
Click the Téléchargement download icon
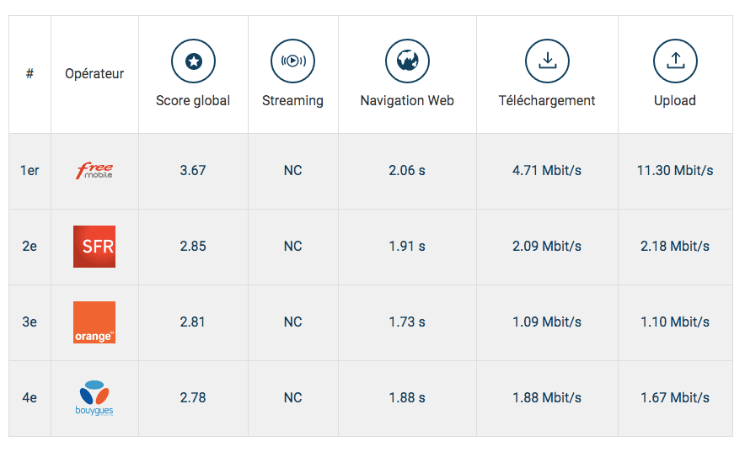[x=547, y=61]
